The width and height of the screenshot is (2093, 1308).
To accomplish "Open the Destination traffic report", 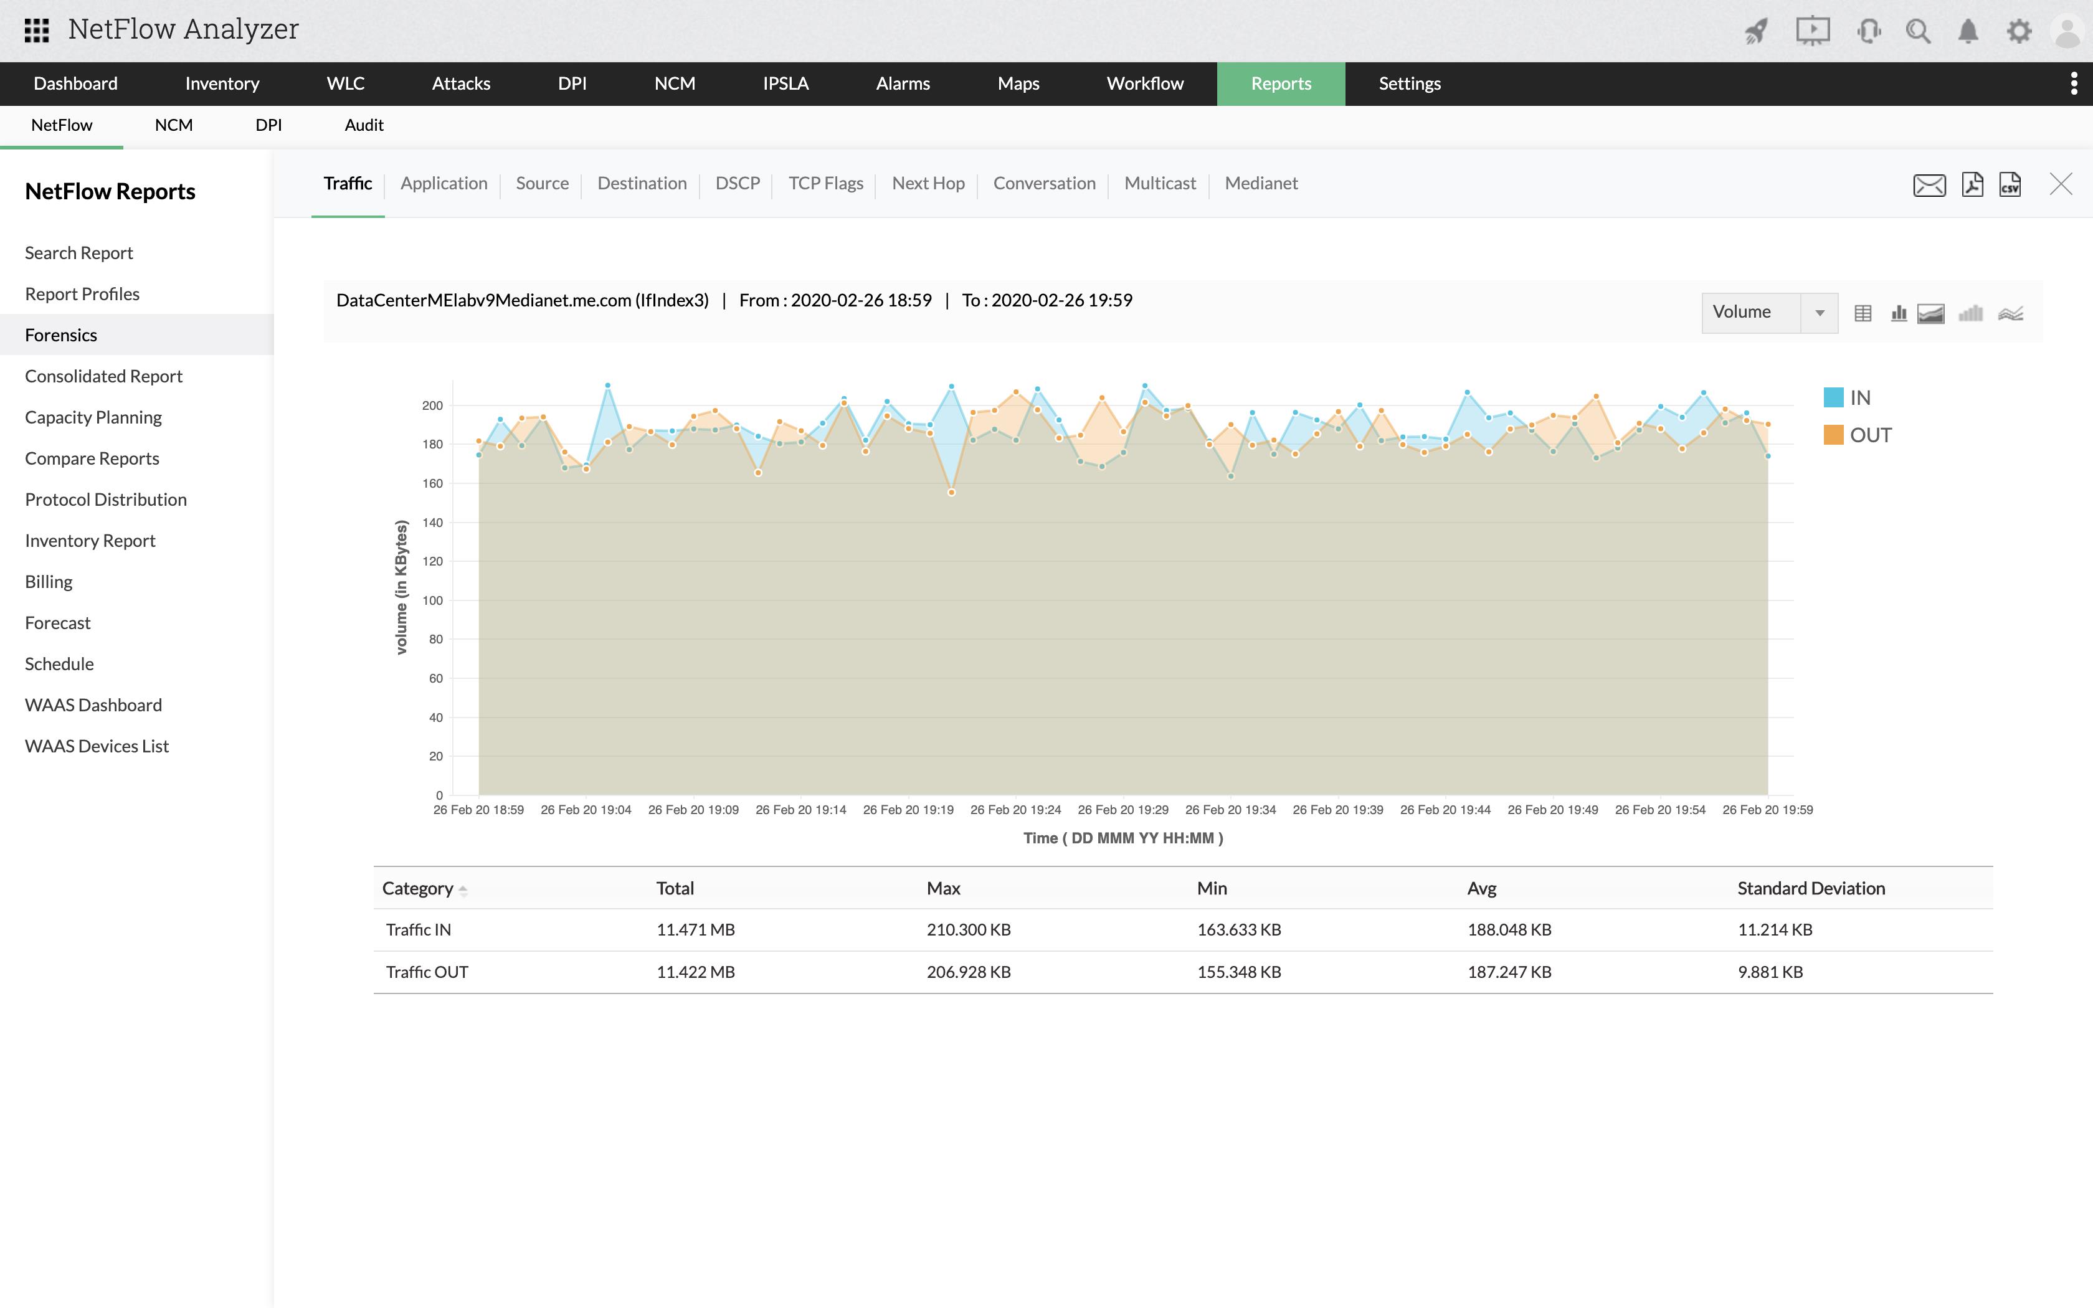I will [639, 184].
